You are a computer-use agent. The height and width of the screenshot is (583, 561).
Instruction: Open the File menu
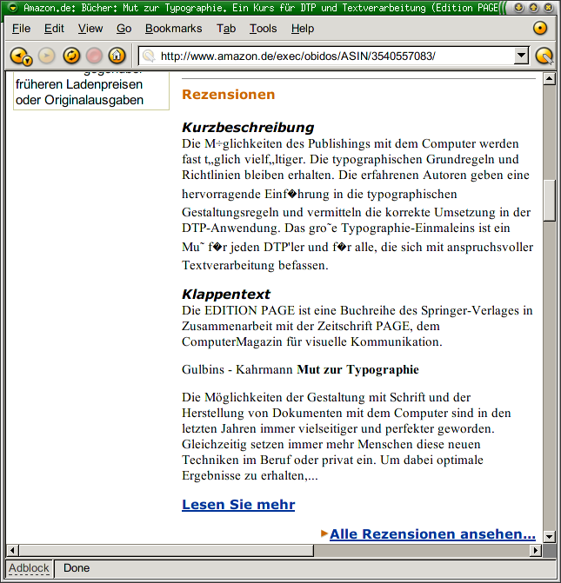tap(21, 29)
